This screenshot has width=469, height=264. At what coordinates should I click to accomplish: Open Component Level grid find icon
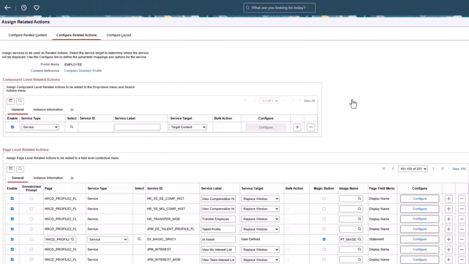click(20, 101)
